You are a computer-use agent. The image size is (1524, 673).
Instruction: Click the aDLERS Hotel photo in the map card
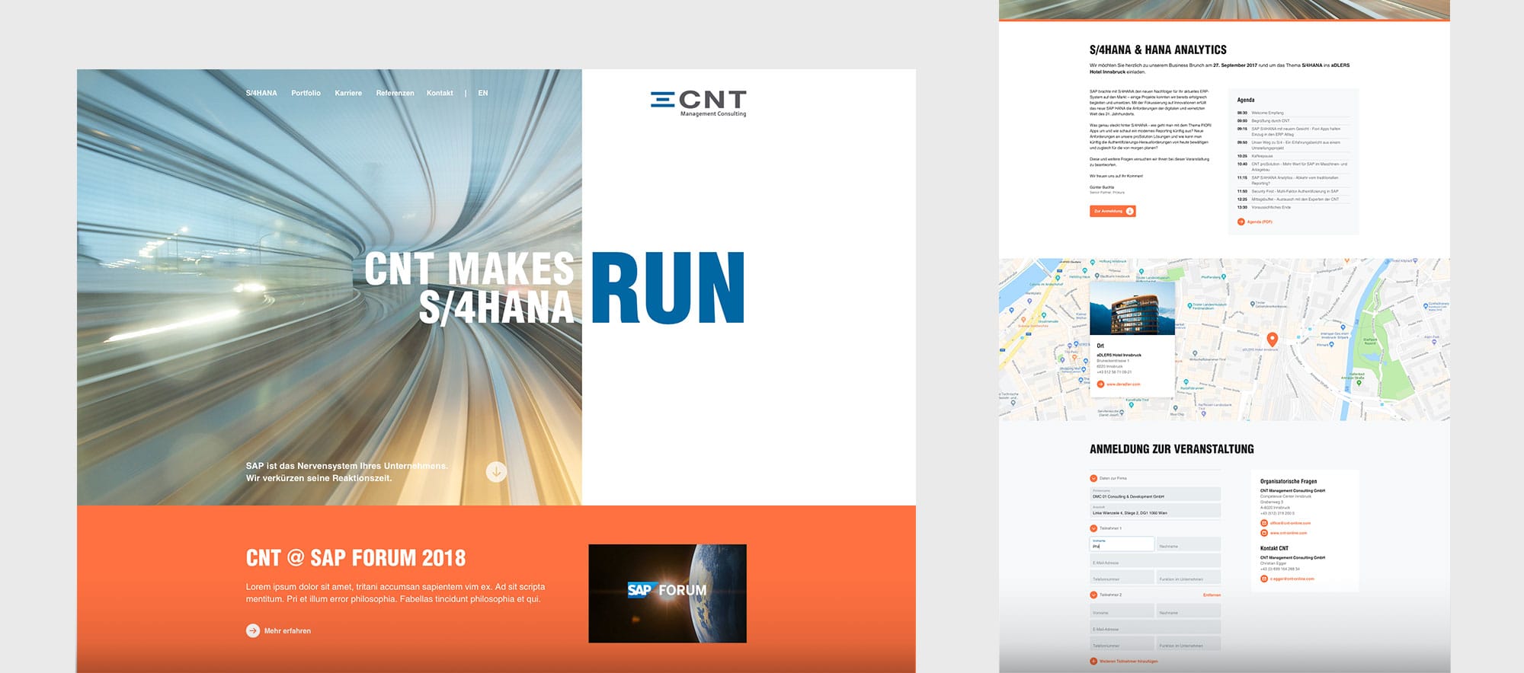tap(1132, 308)
